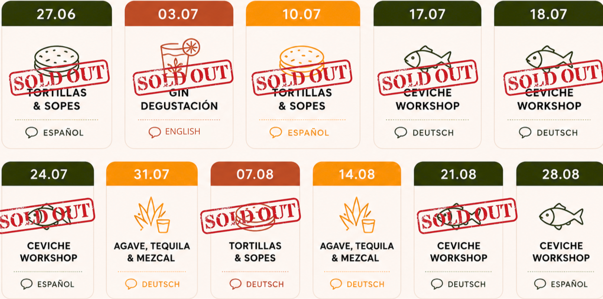This screenshot has height=299, width=603.
Task: Click speech bubble icon beside ENGLISH
Action: click(155, 132)
